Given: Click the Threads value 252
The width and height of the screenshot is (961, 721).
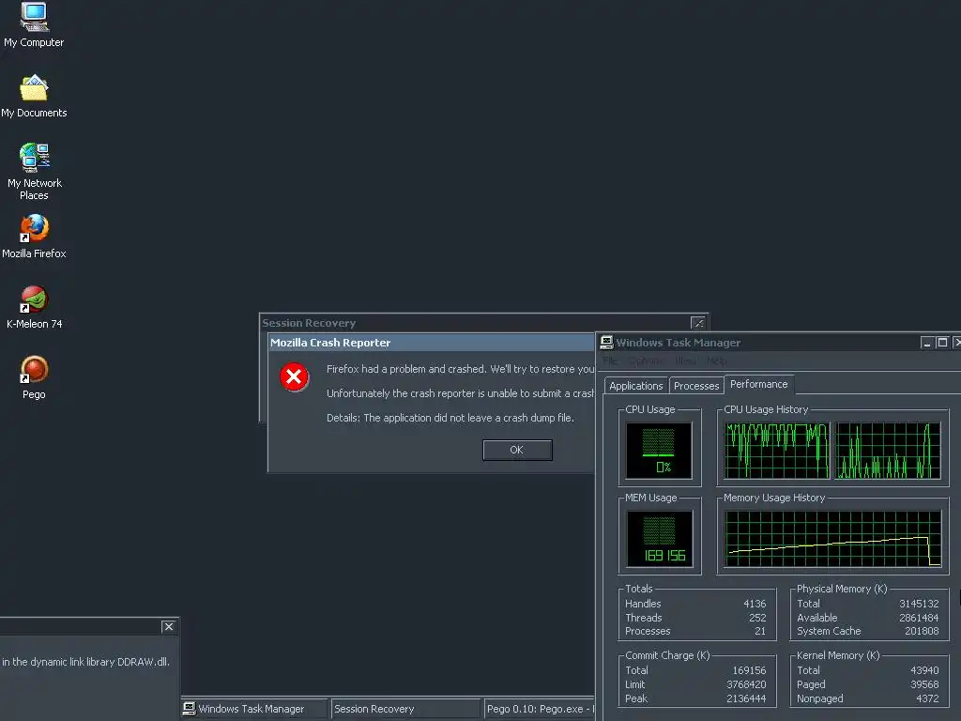Looking at the screenshot, I should [757, 618].
